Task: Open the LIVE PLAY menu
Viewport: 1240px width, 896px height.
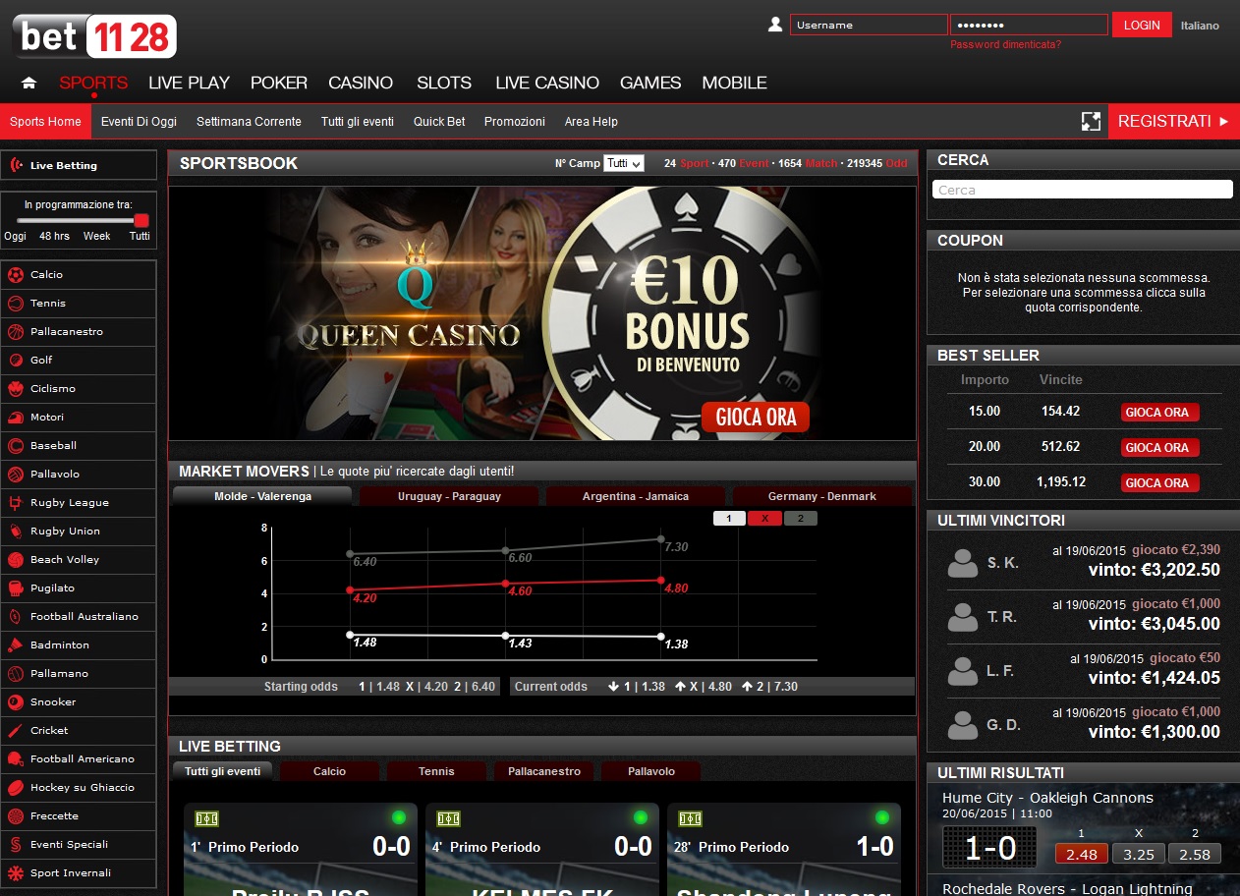Action: [189, 83]
